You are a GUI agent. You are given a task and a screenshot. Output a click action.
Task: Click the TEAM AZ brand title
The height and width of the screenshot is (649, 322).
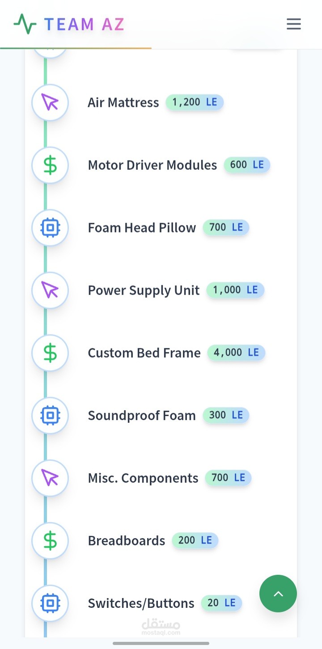pos(84,24)
